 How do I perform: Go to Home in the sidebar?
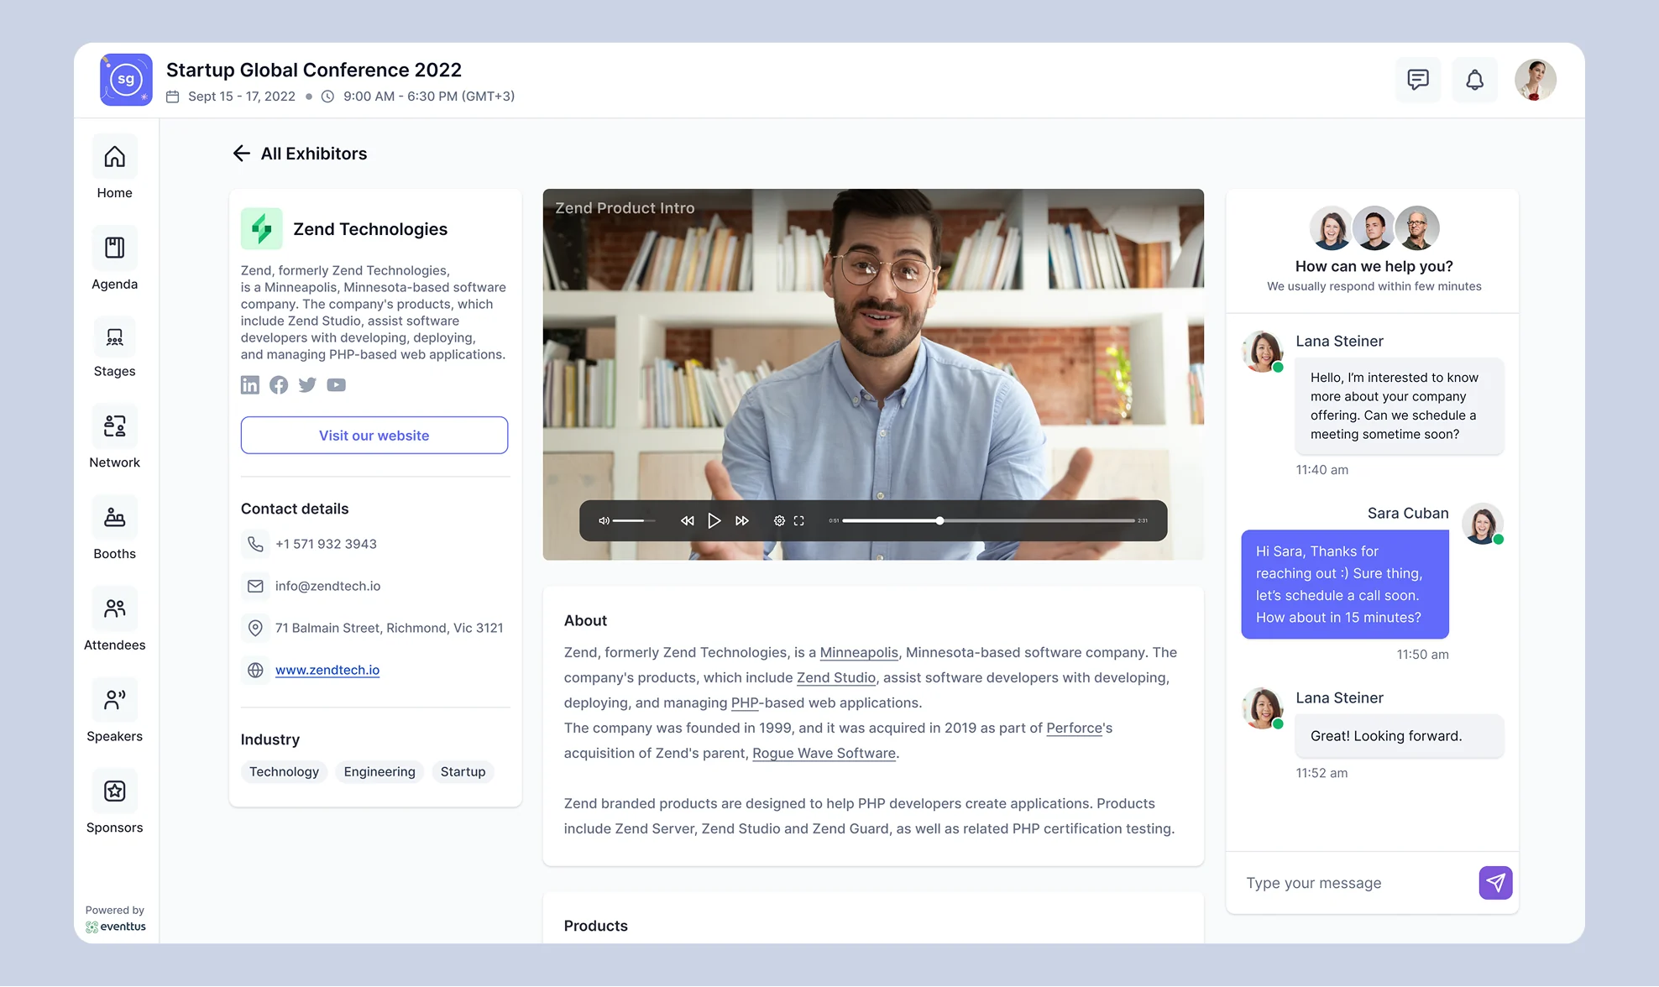coord(114,168)
